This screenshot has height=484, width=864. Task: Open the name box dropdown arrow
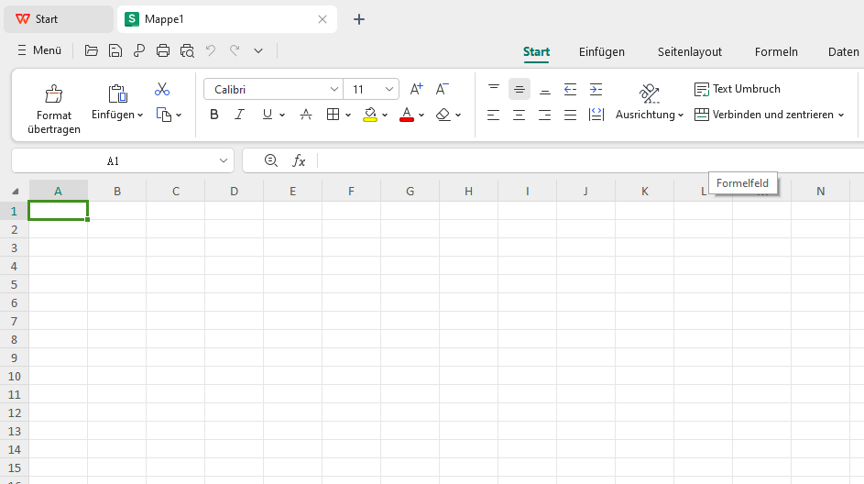pyautogui.click(x=224, y=161)
